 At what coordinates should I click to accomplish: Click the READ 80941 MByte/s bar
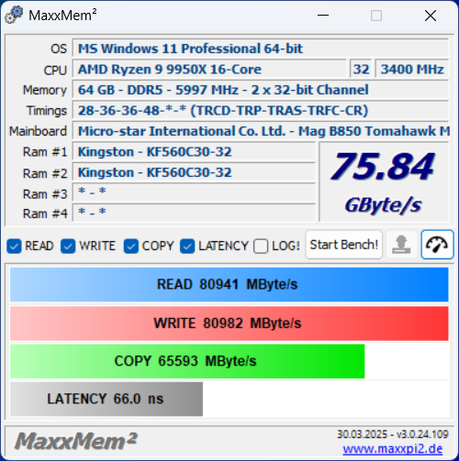pyautogui.click(x=229, y=284)
